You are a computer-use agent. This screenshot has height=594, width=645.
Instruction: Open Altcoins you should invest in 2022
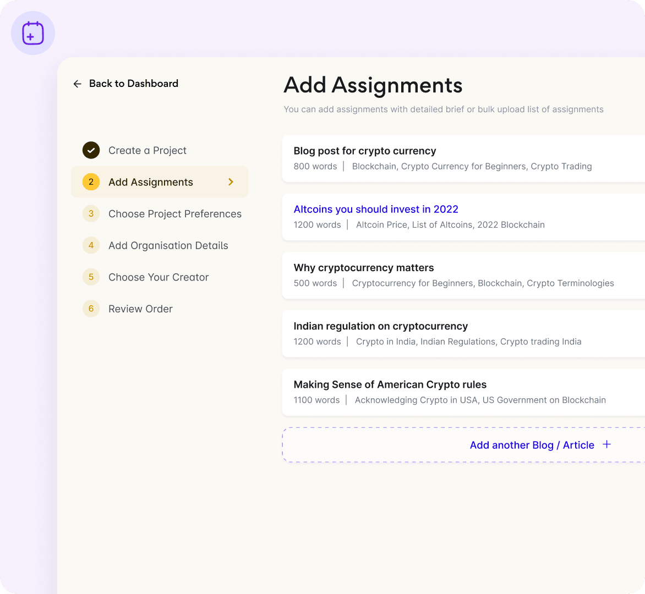pyautogui.click(x=376, y=210)
